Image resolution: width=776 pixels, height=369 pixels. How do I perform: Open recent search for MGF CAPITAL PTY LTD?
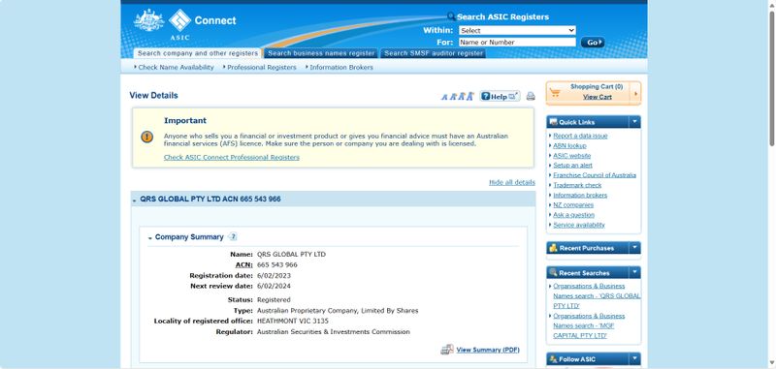[x=589, y=325]
